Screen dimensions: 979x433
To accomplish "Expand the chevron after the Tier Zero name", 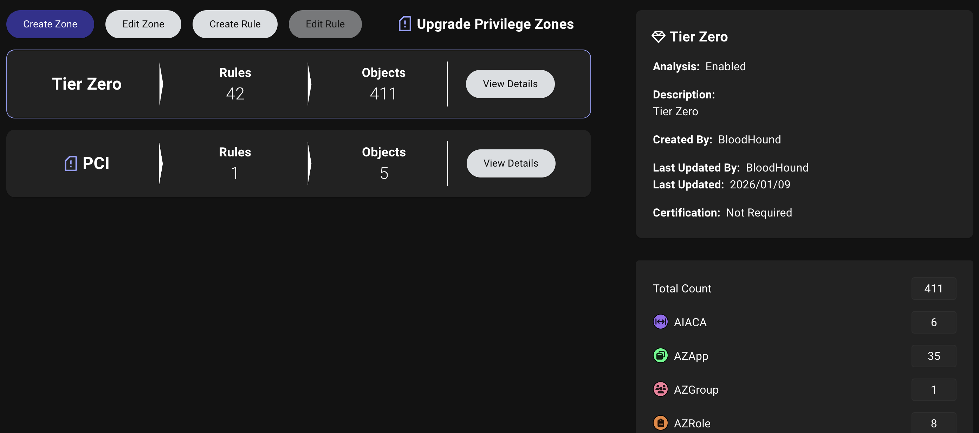I will coord(161,84).
